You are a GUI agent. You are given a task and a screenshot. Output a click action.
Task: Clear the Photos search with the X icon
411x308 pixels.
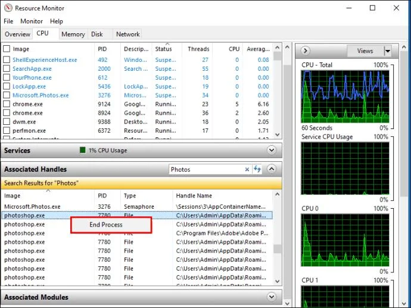(247, 169)
